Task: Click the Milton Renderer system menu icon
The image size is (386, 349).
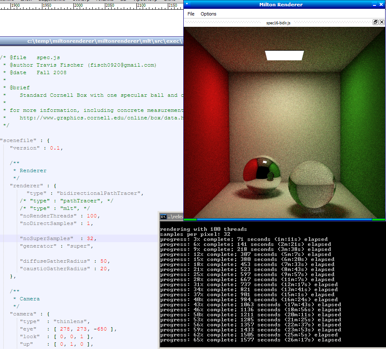Action: (x=187, y=5)
